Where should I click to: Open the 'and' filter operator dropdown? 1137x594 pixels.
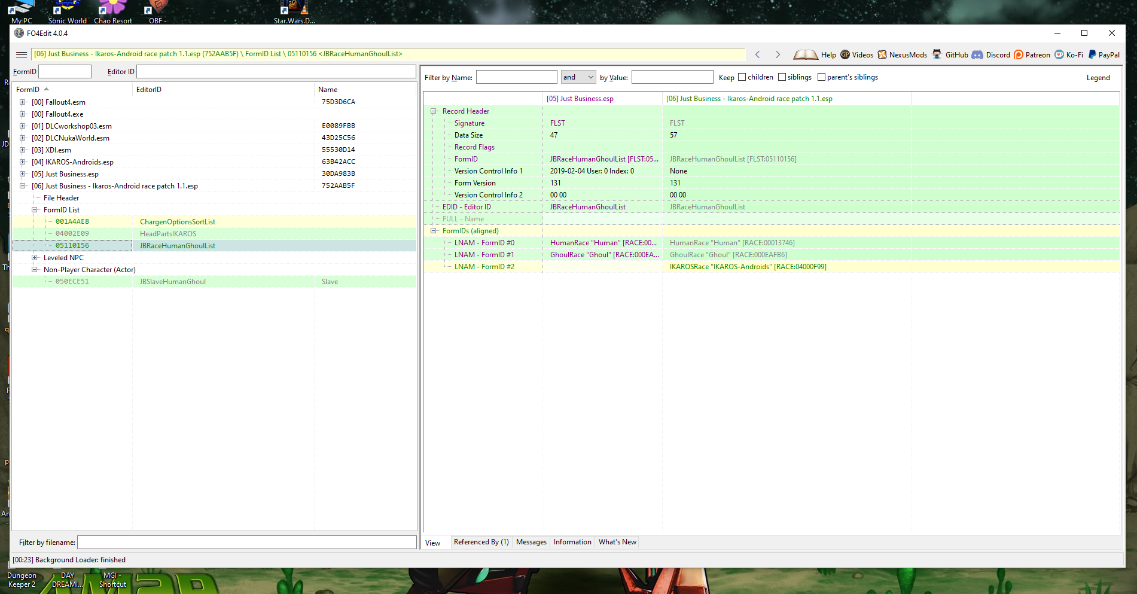click(578, 77)
